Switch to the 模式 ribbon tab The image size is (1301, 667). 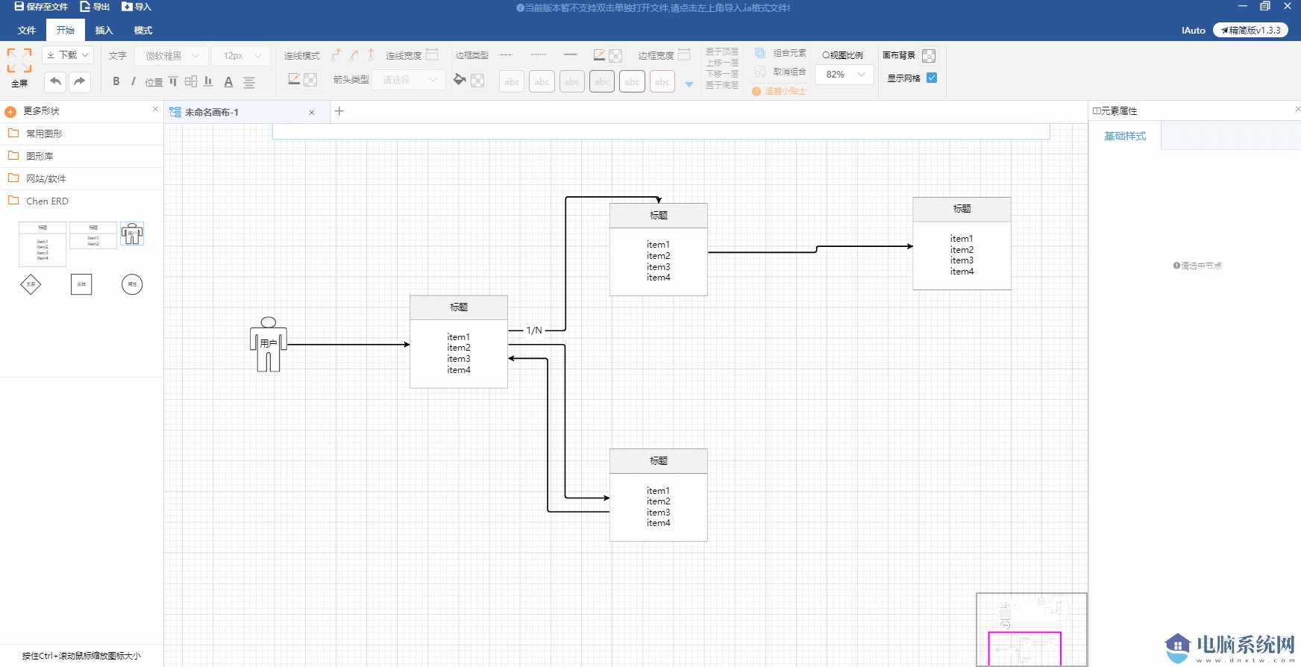click(143, 31)
